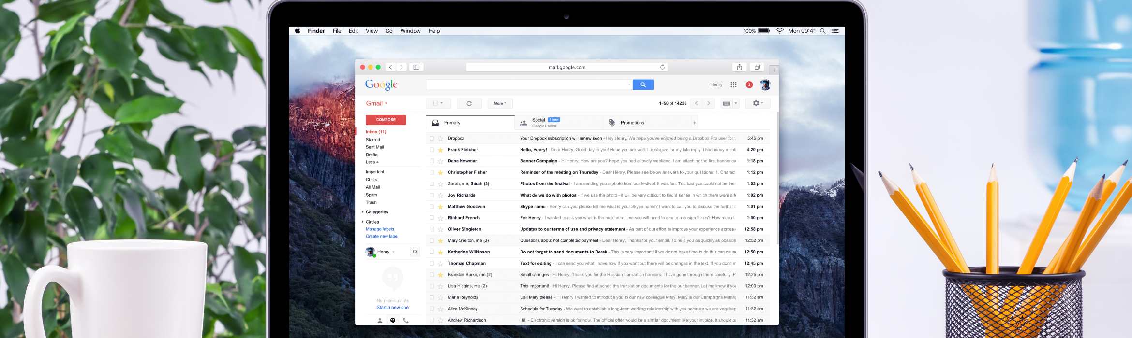
Task: Open the Gmail product dropdown
Action: (x=377, y=103)
